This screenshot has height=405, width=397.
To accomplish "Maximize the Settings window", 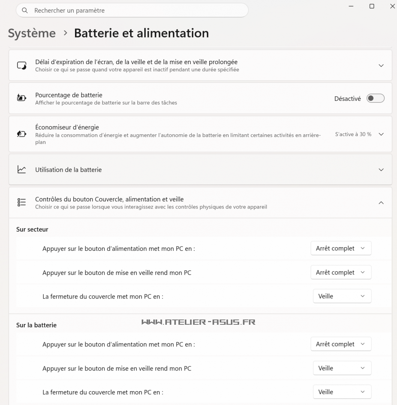I will pyautogui.click(x=372, y=6).
